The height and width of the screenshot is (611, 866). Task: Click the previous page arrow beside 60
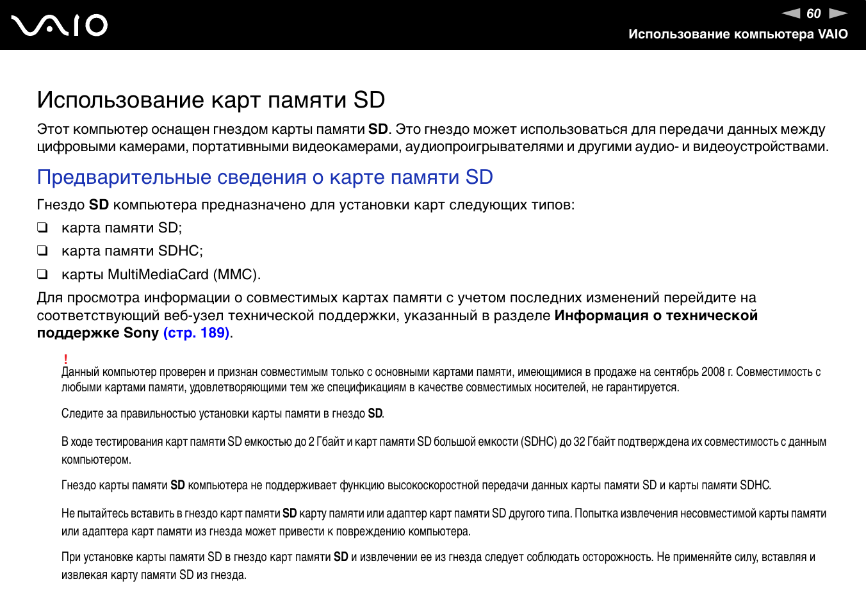point(791,13)
